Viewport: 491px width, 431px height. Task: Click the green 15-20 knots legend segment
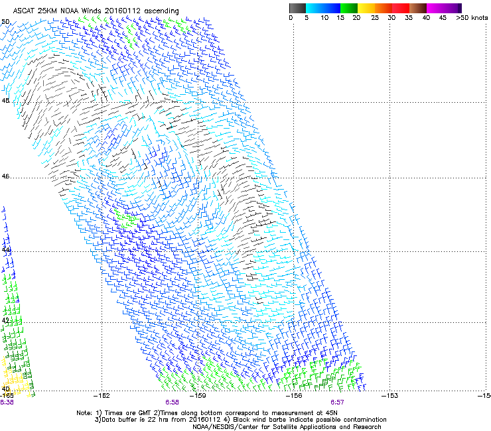point(349,8)
